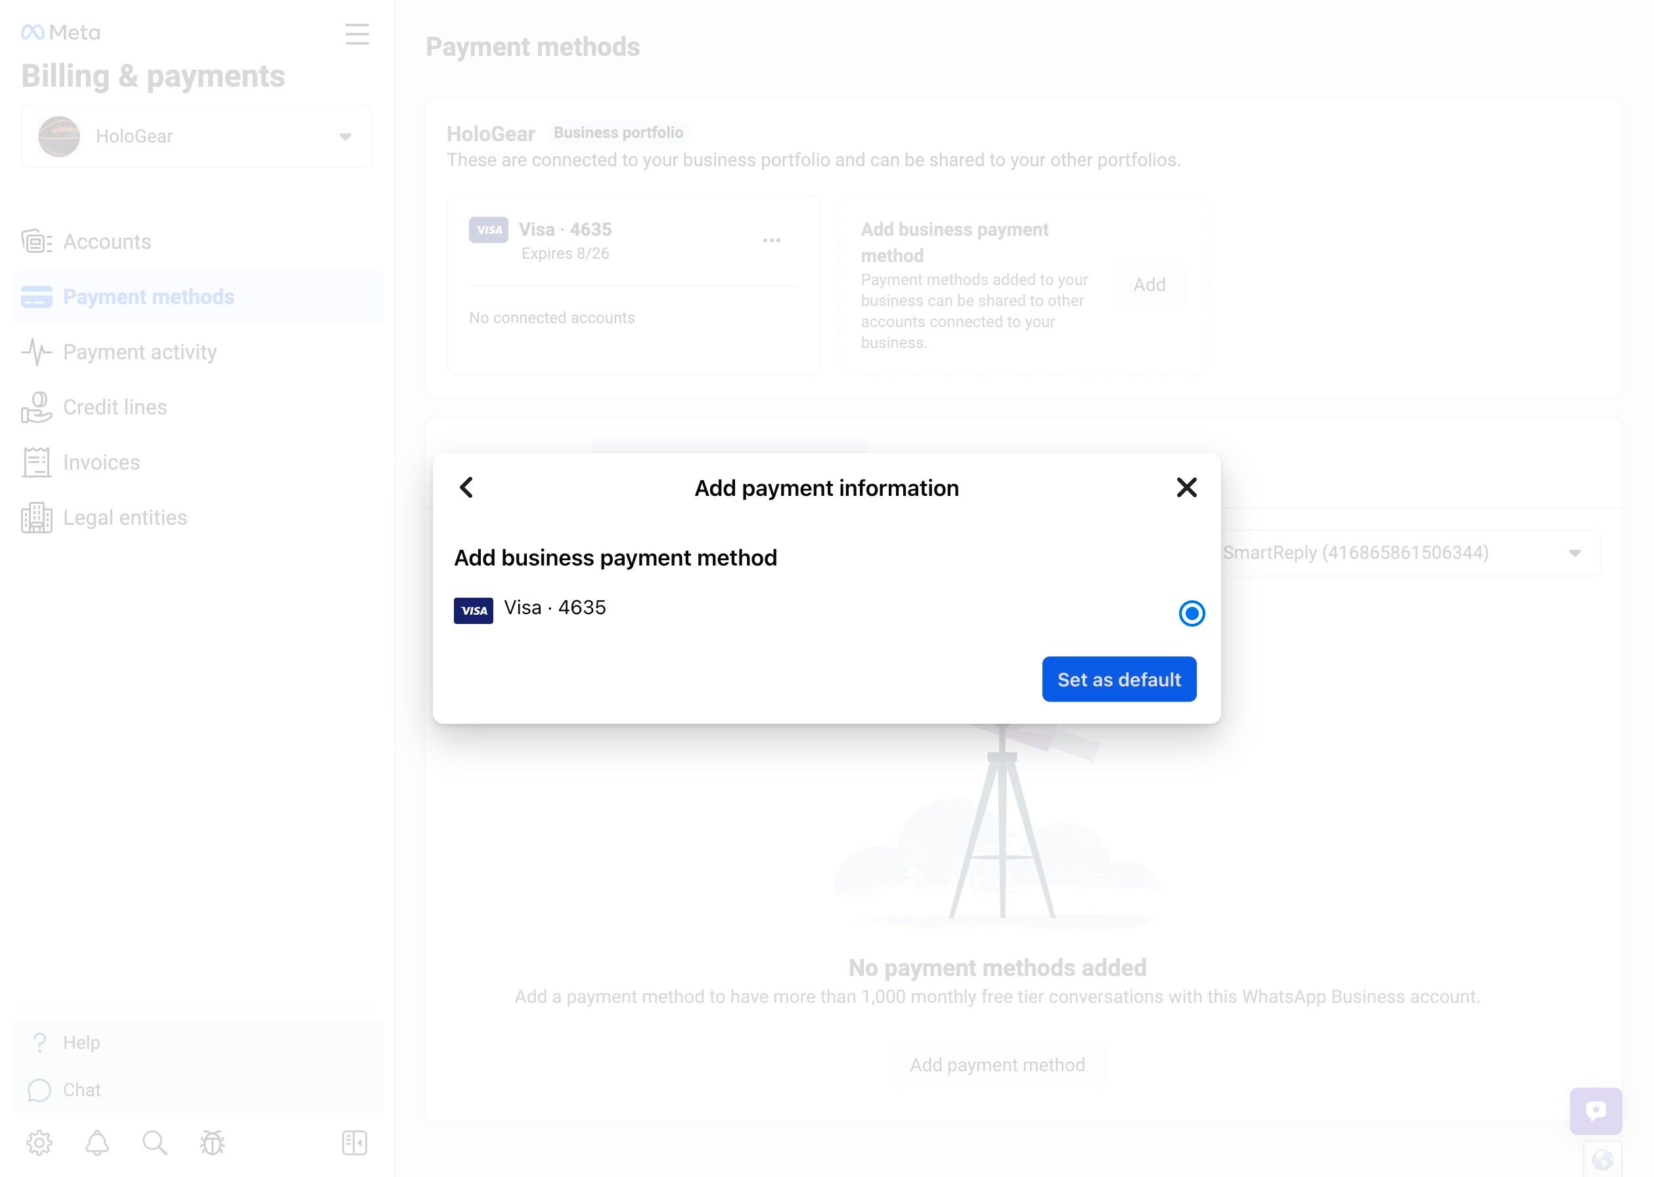Click the Set as default button
The height and width of the screenshot is (1177, 1654).
[1119, 679]
